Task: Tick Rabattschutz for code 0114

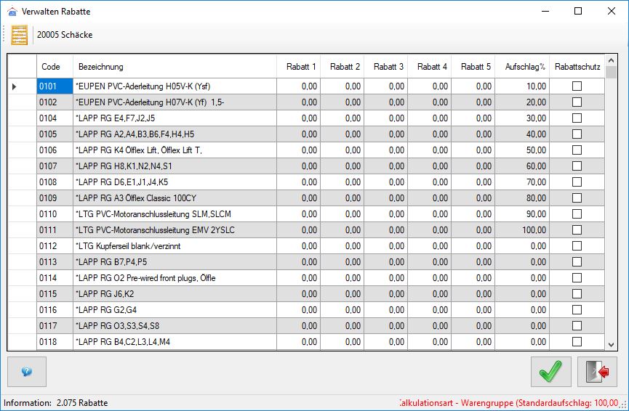Action: pos(577,278)
